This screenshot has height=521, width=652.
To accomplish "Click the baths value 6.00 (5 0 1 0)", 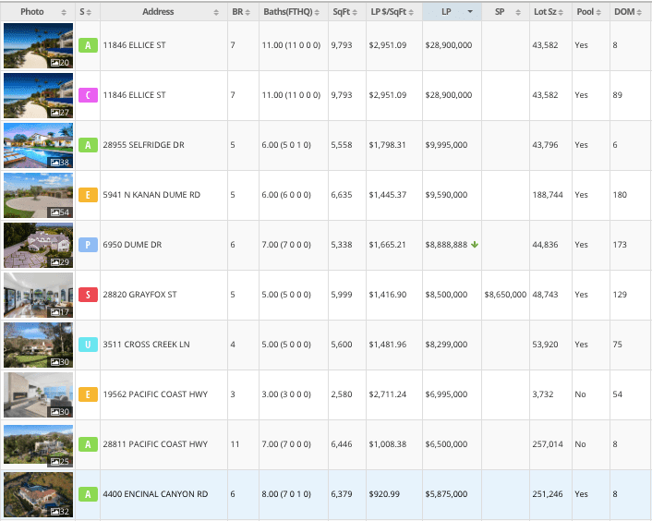I will (x=286, y=145).
